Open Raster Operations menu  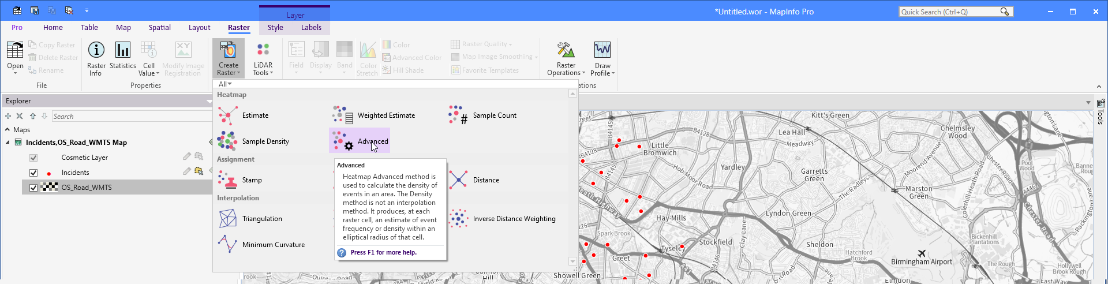point(566,58)
